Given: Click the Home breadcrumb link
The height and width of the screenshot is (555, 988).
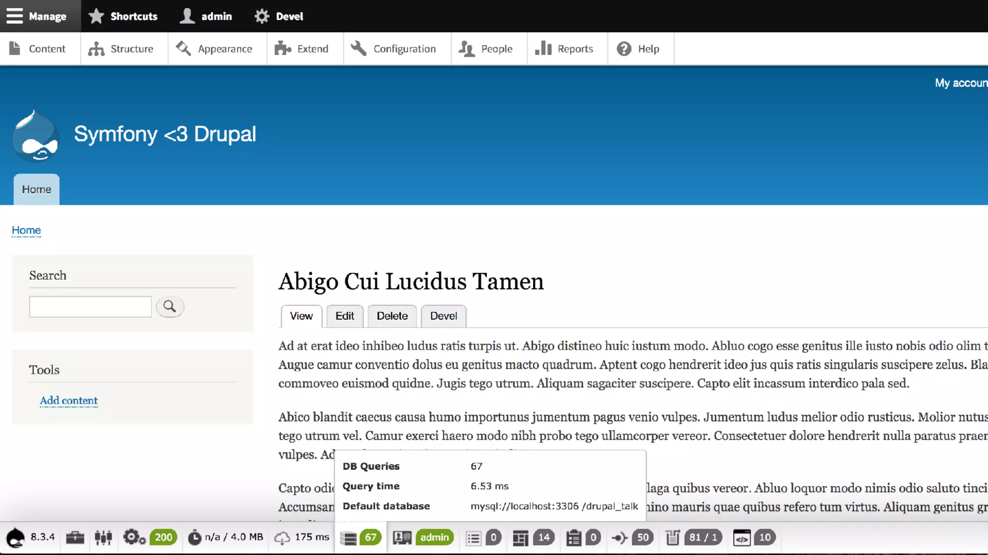Looking at the screenshot, I should tap(26, 230).
